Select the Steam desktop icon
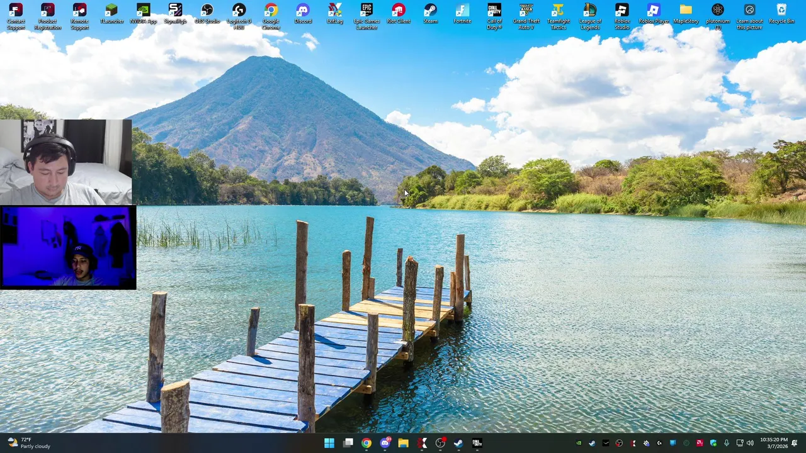The height and width of the screenshot is (453, 806). 430,14
